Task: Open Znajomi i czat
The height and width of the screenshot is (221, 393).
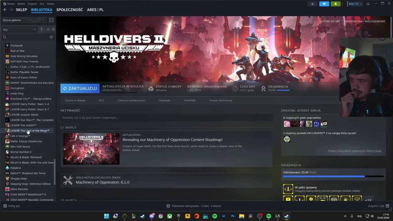Action: (x=379, y=206)
